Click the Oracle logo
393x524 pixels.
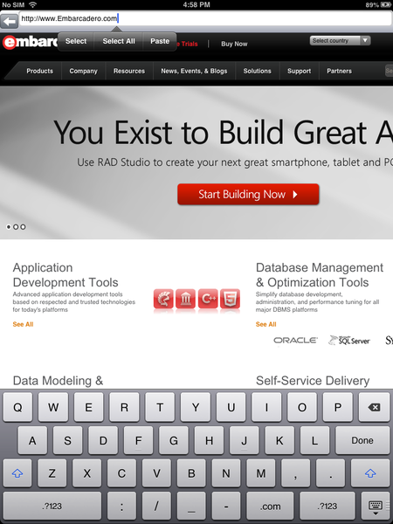point(295,341)
